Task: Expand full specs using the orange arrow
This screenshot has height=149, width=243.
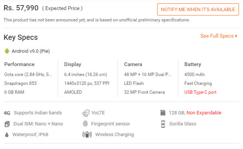Action: 237,36
